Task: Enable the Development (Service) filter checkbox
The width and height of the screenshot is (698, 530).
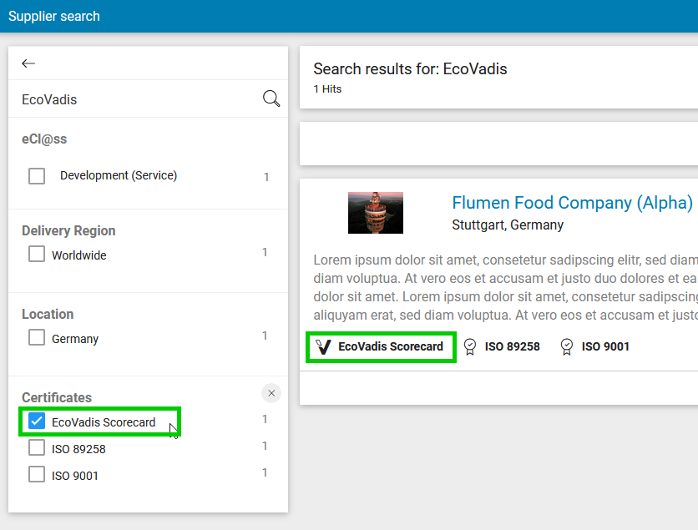Action: coord(36,175)
